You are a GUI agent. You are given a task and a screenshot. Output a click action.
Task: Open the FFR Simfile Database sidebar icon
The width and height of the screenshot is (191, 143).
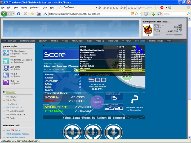pos(6,61)
